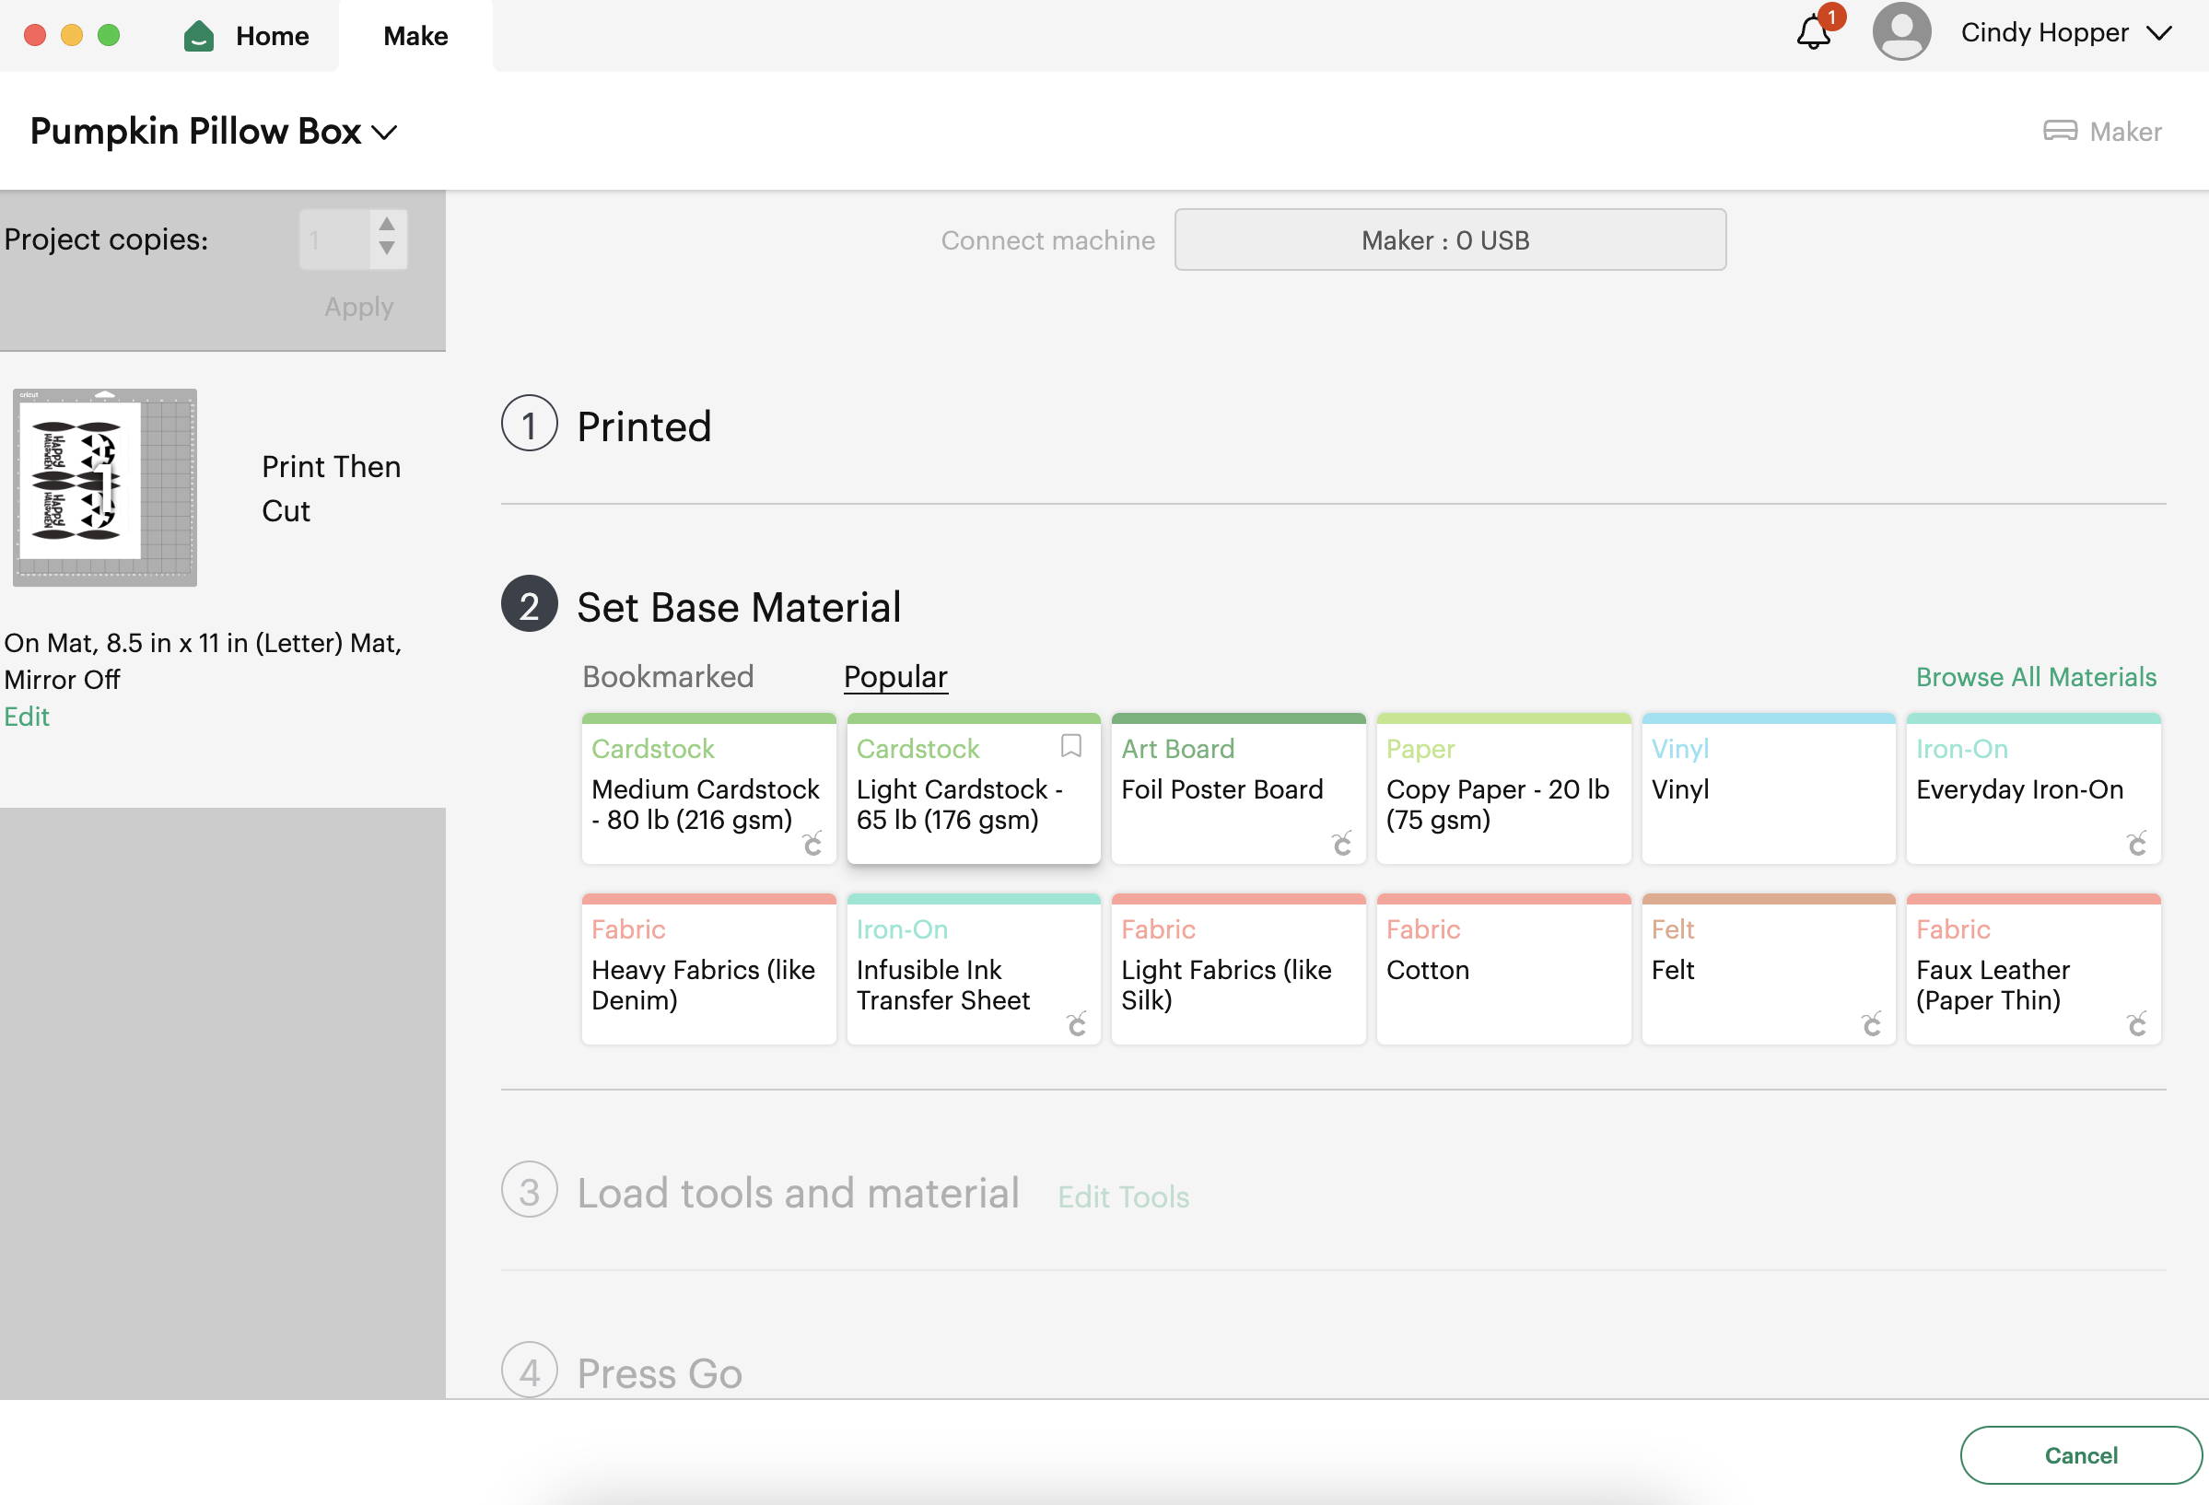Click the step 3 circle icon

pos(530,1190)
